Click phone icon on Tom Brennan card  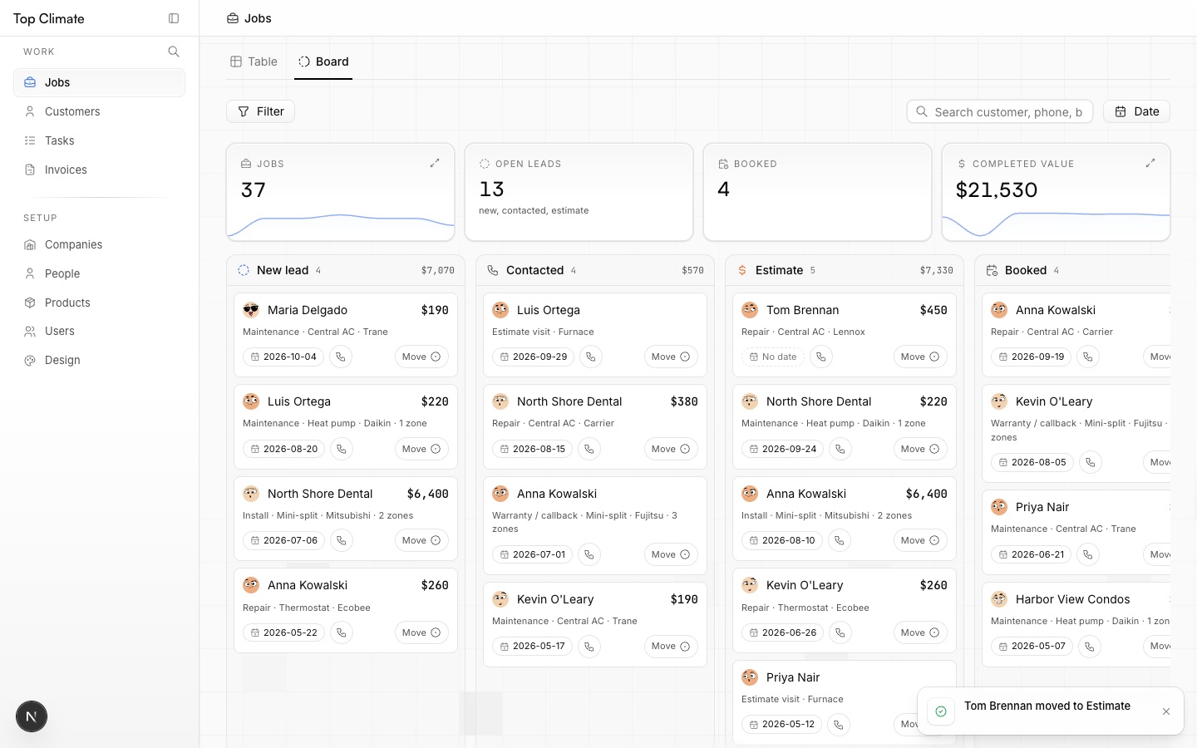820,357
